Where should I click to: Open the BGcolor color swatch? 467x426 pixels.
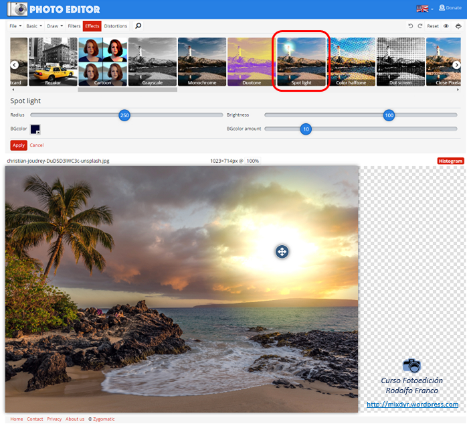pos(35,129)
